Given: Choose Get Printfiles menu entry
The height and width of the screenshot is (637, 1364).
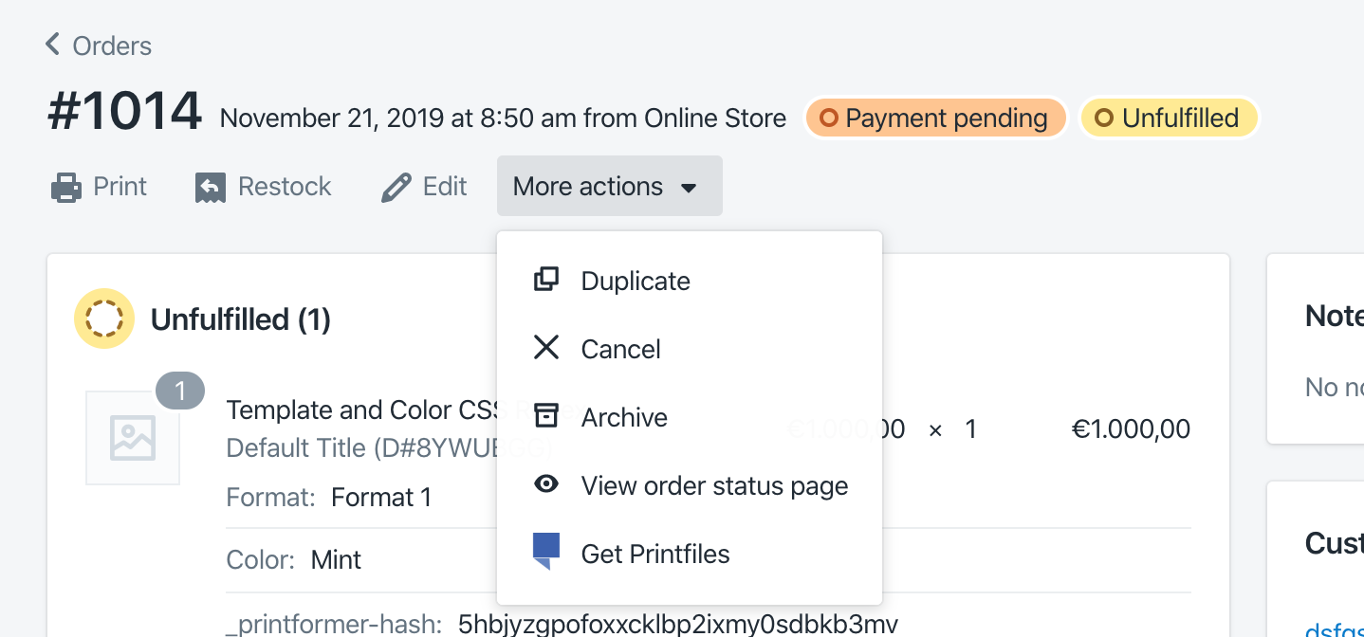Looking at the screenshot, I should (x=655, y=555).
